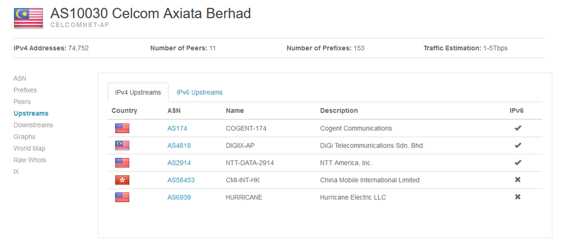Click the Hong Kong flag in CMI-INT-HK row

pyautogui.click(x=122, y=180)
